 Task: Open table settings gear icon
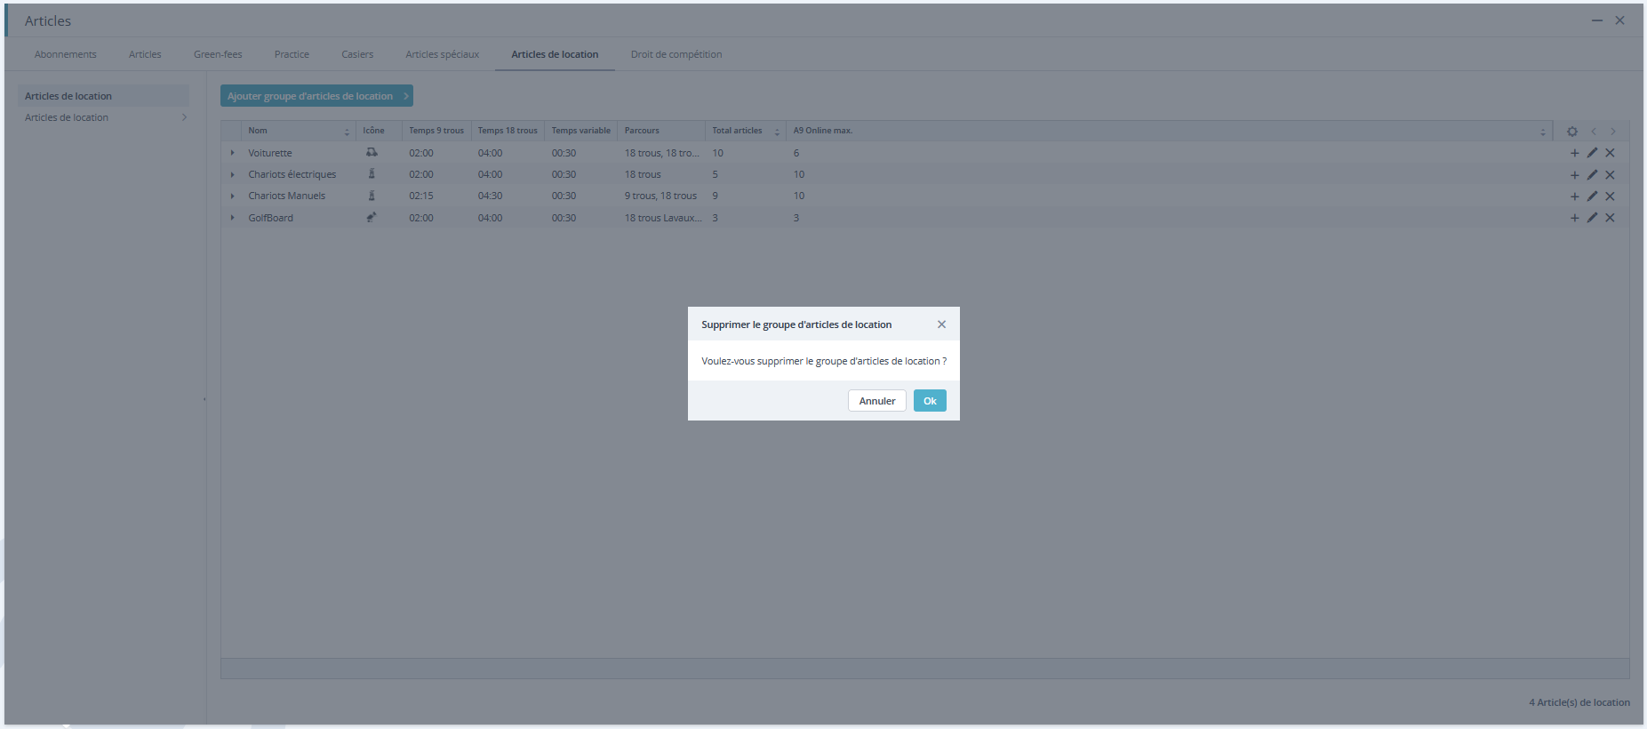(x=1571, y=132)
